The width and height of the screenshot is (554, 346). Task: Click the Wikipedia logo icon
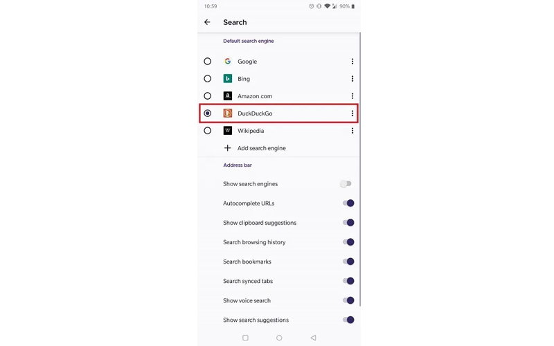pos(227,131)
